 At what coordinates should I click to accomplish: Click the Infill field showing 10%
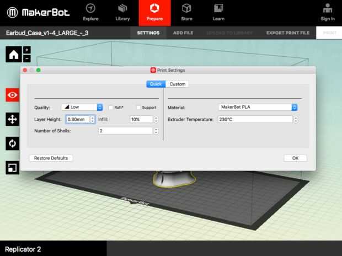142,119
